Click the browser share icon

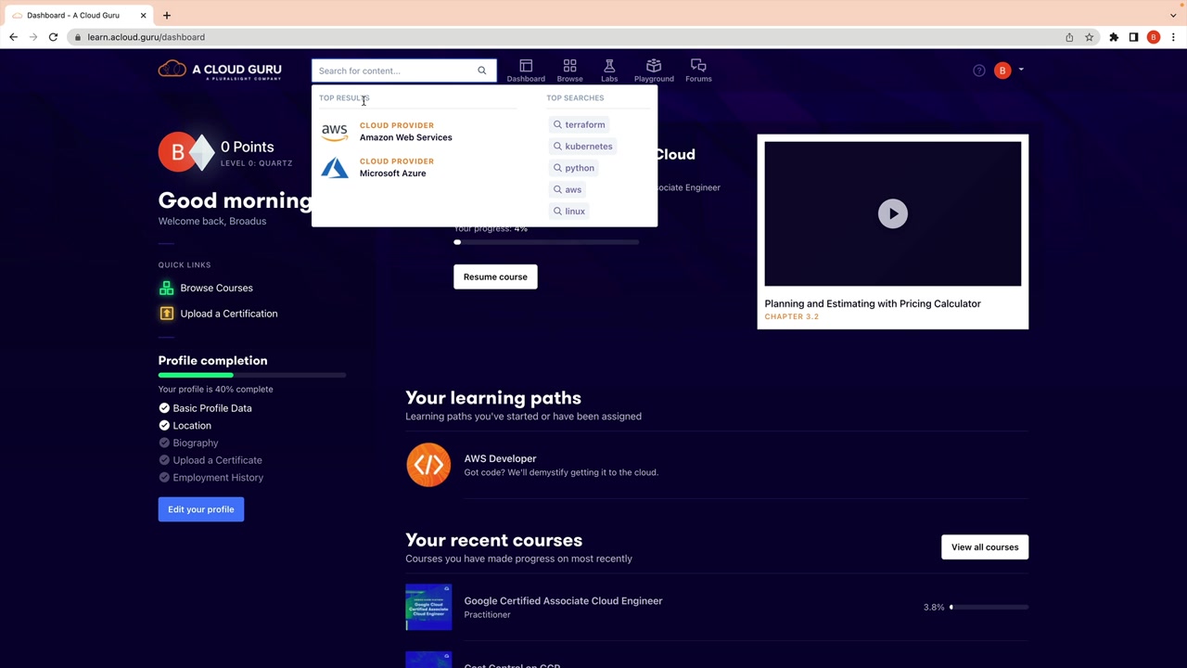(x=1069, y=37)
